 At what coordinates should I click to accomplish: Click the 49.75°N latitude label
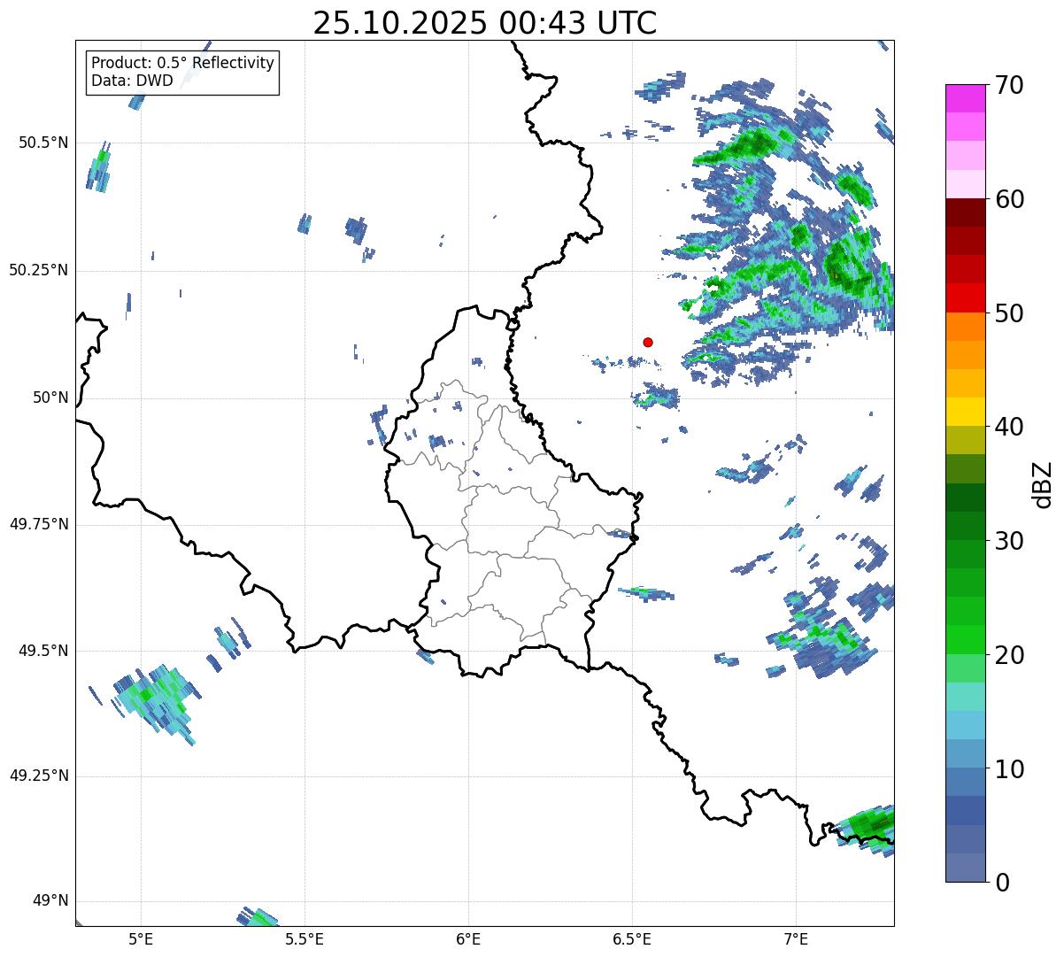pyautogui.click(x=39, y=524)
